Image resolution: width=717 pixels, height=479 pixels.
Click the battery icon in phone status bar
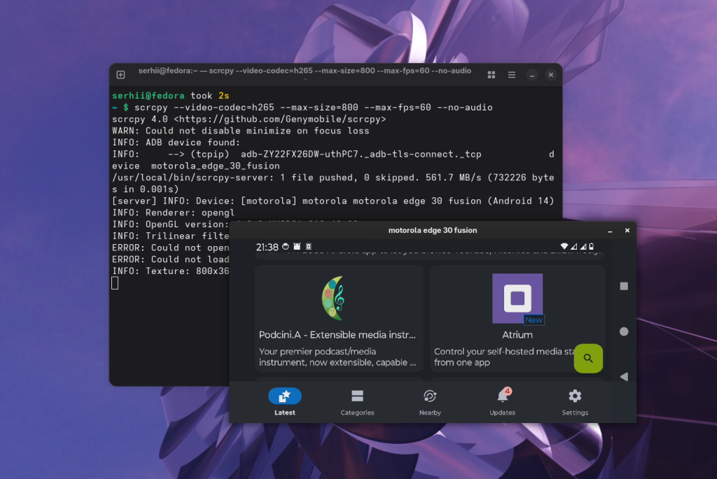(591, 246)
